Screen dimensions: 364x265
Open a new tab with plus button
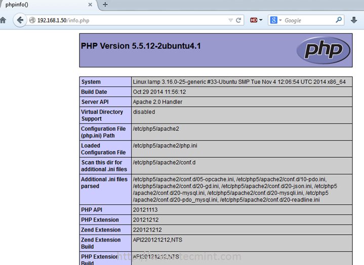(x=105, y=5)
